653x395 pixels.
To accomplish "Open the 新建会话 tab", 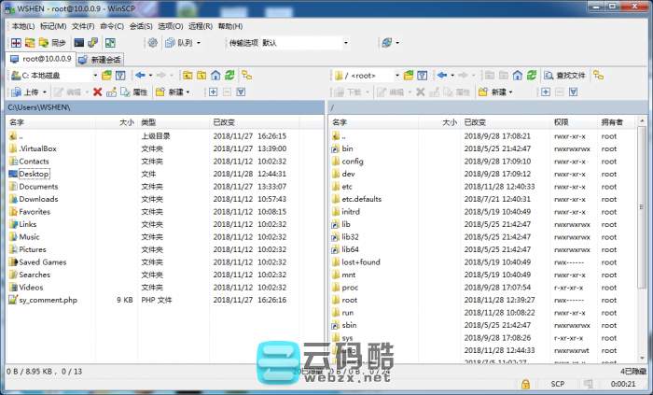I will point(100,60).
